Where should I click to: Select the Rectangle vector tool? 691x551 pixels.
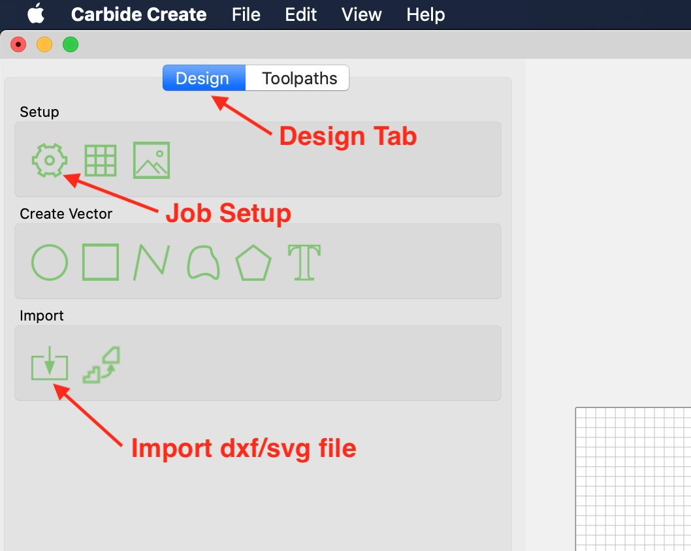pyautogui.click(x=101, y=262)
